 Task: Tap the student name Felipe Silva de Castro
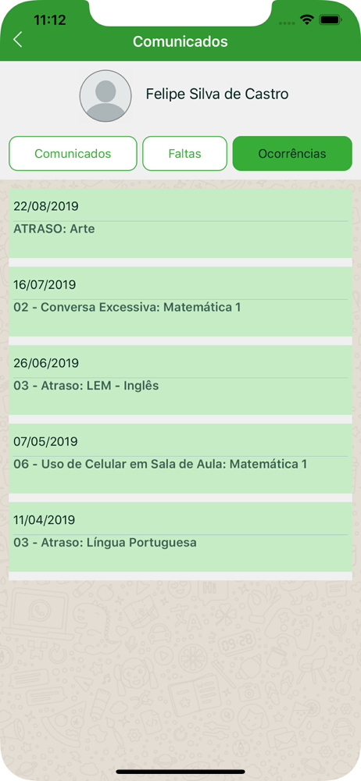(x=217, y=95)
